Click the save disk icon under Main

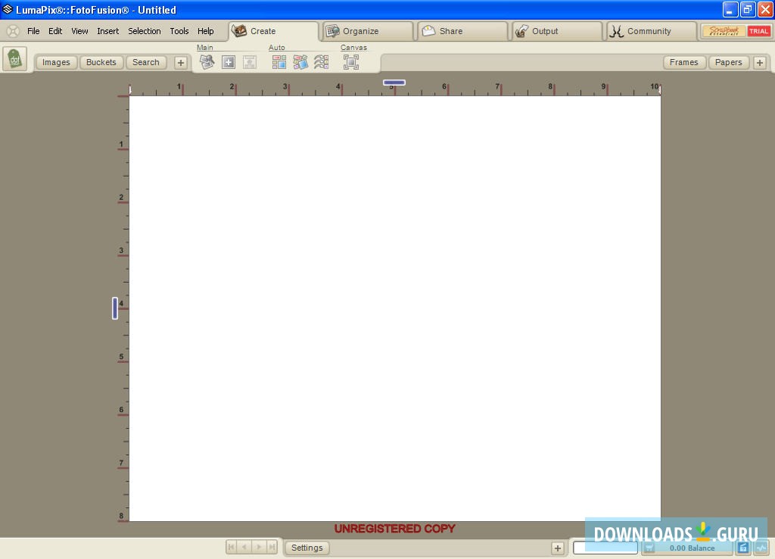[250, 62]
